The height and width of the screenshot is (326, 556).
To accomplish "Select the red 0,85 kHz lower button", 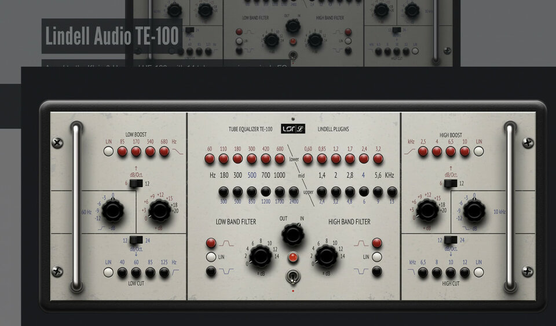I will click(x=322, y=159).
